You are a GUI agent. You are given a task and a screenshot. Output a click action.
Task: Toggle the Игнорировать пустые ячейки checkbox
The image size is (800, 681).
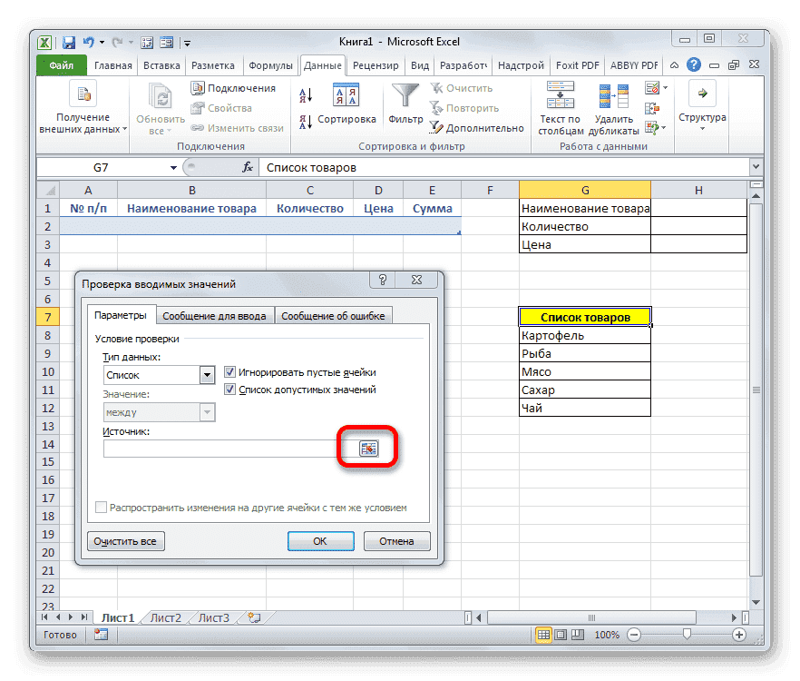pyautogui.click(x=229, y=371)
